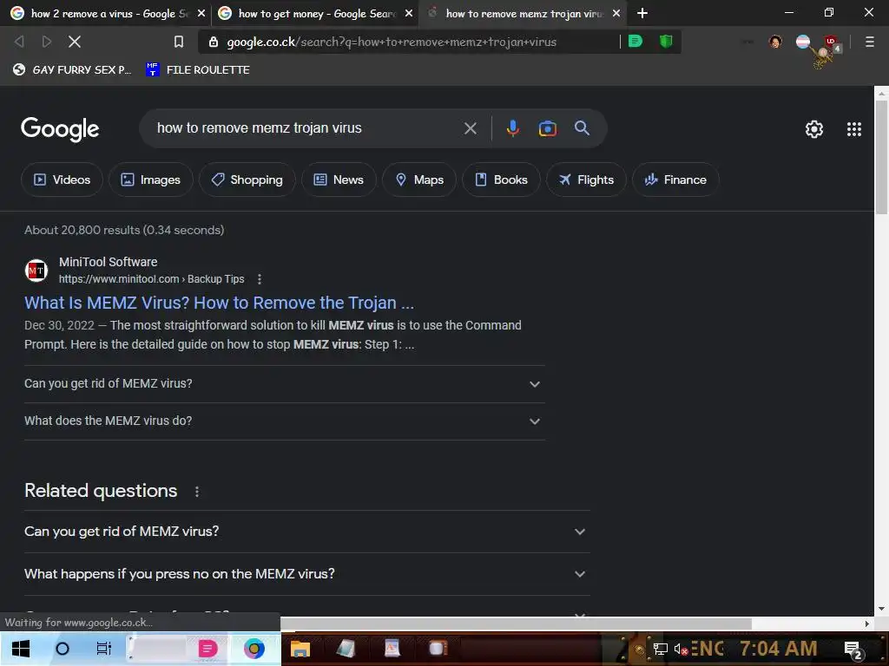889x666 pixels.
Task: Go back with the browser back arrow
Action: click(19, 42)
